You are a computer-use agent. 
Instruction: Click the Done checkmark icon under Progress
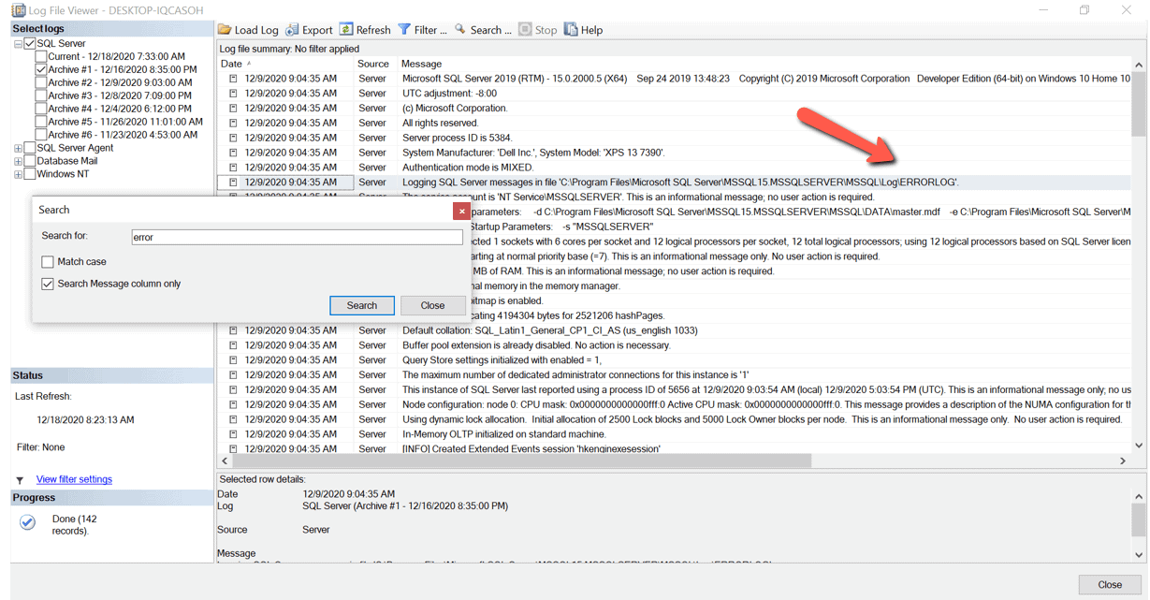(x=28, y=522)
